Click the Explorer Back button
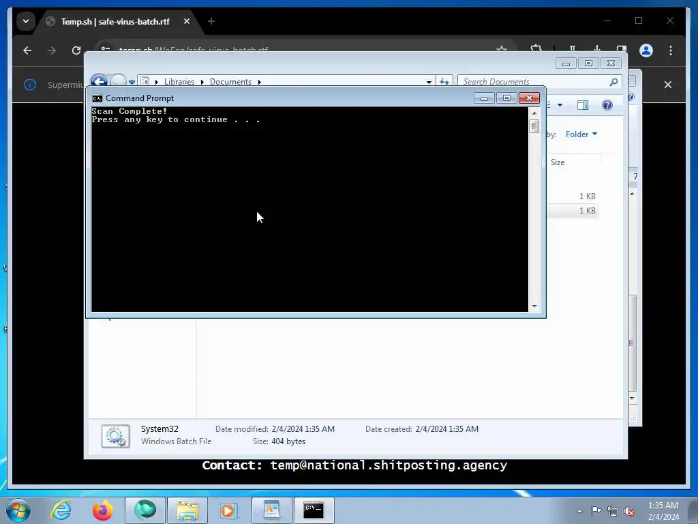The width and height of the screenshot is (698, 524). pyautogui.click(x=99, y=81)
